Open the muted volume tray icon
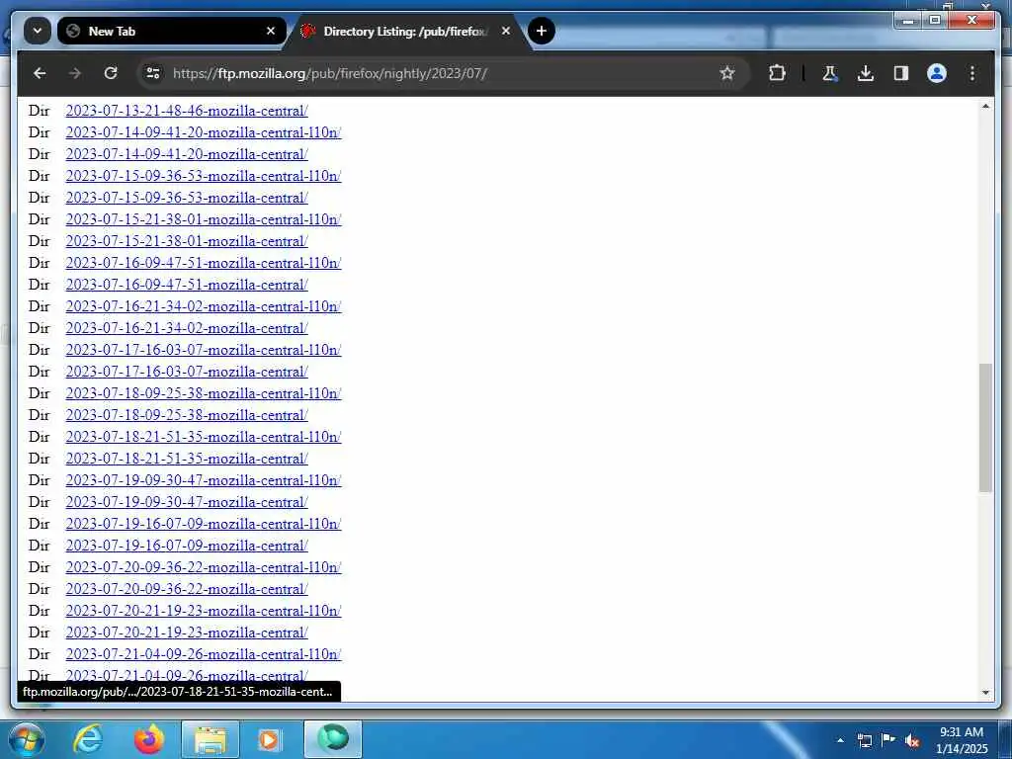This screenshot has width=1012, height=759. pos(912,741)
